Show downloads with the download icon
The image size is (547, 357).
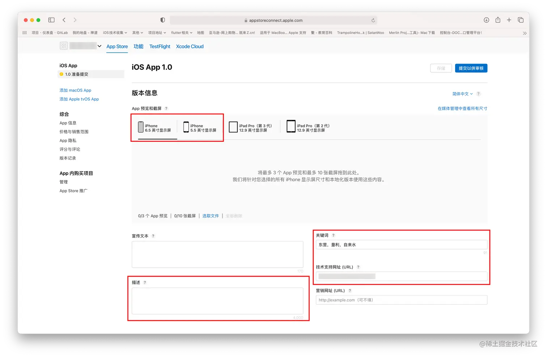(x=486, y=20)
